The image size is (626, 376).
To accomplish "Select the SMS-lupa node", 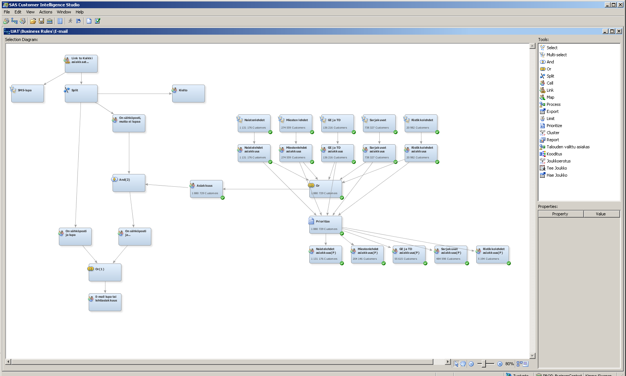I will tap(27, 94).
